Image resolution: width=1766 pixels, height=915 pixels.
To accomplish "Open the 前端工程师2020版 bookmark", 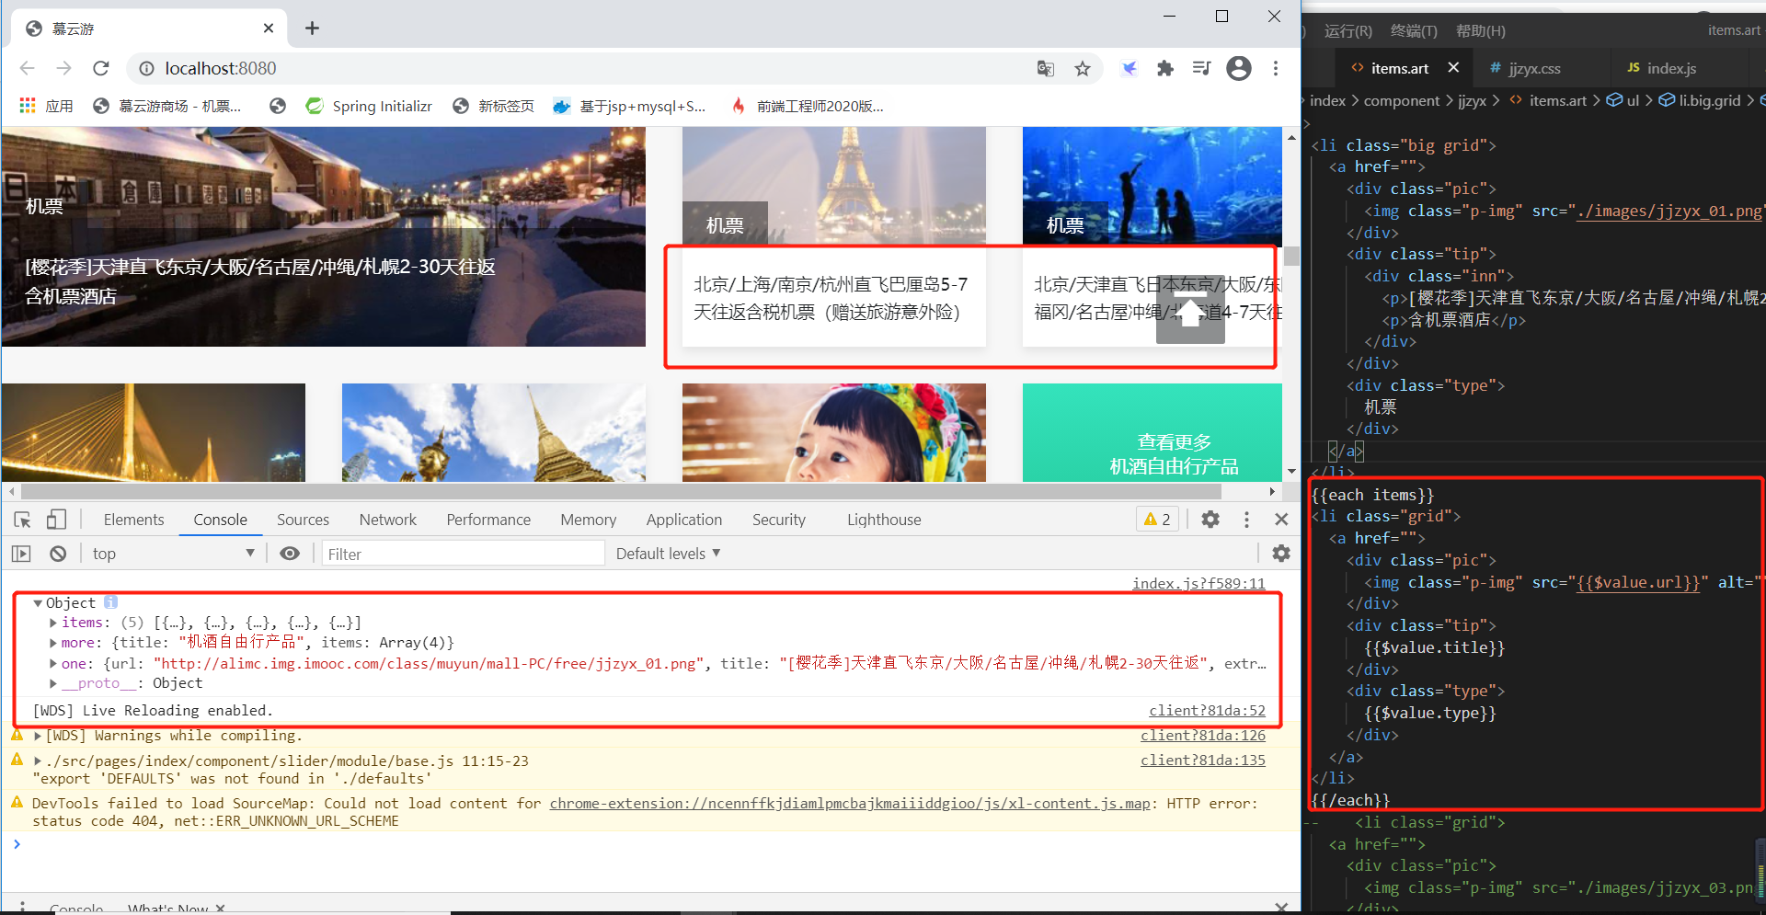I will click(x=807, y=106).
